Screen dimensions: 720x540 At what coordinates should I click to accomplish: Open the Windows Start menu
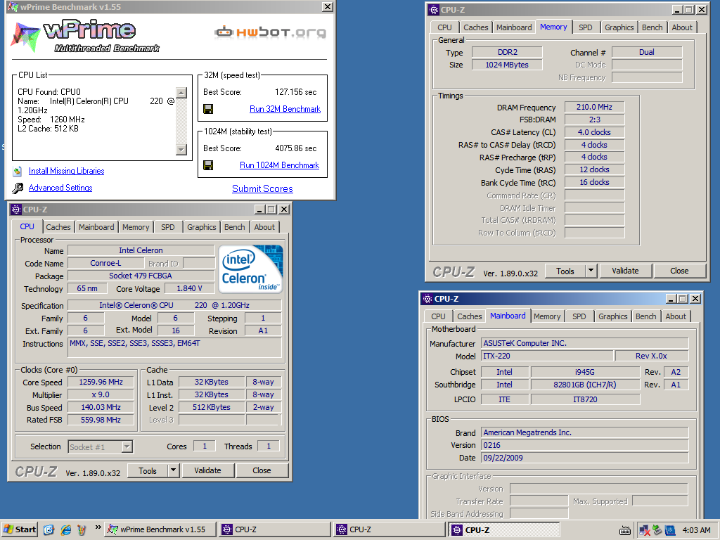pos(19,529)
